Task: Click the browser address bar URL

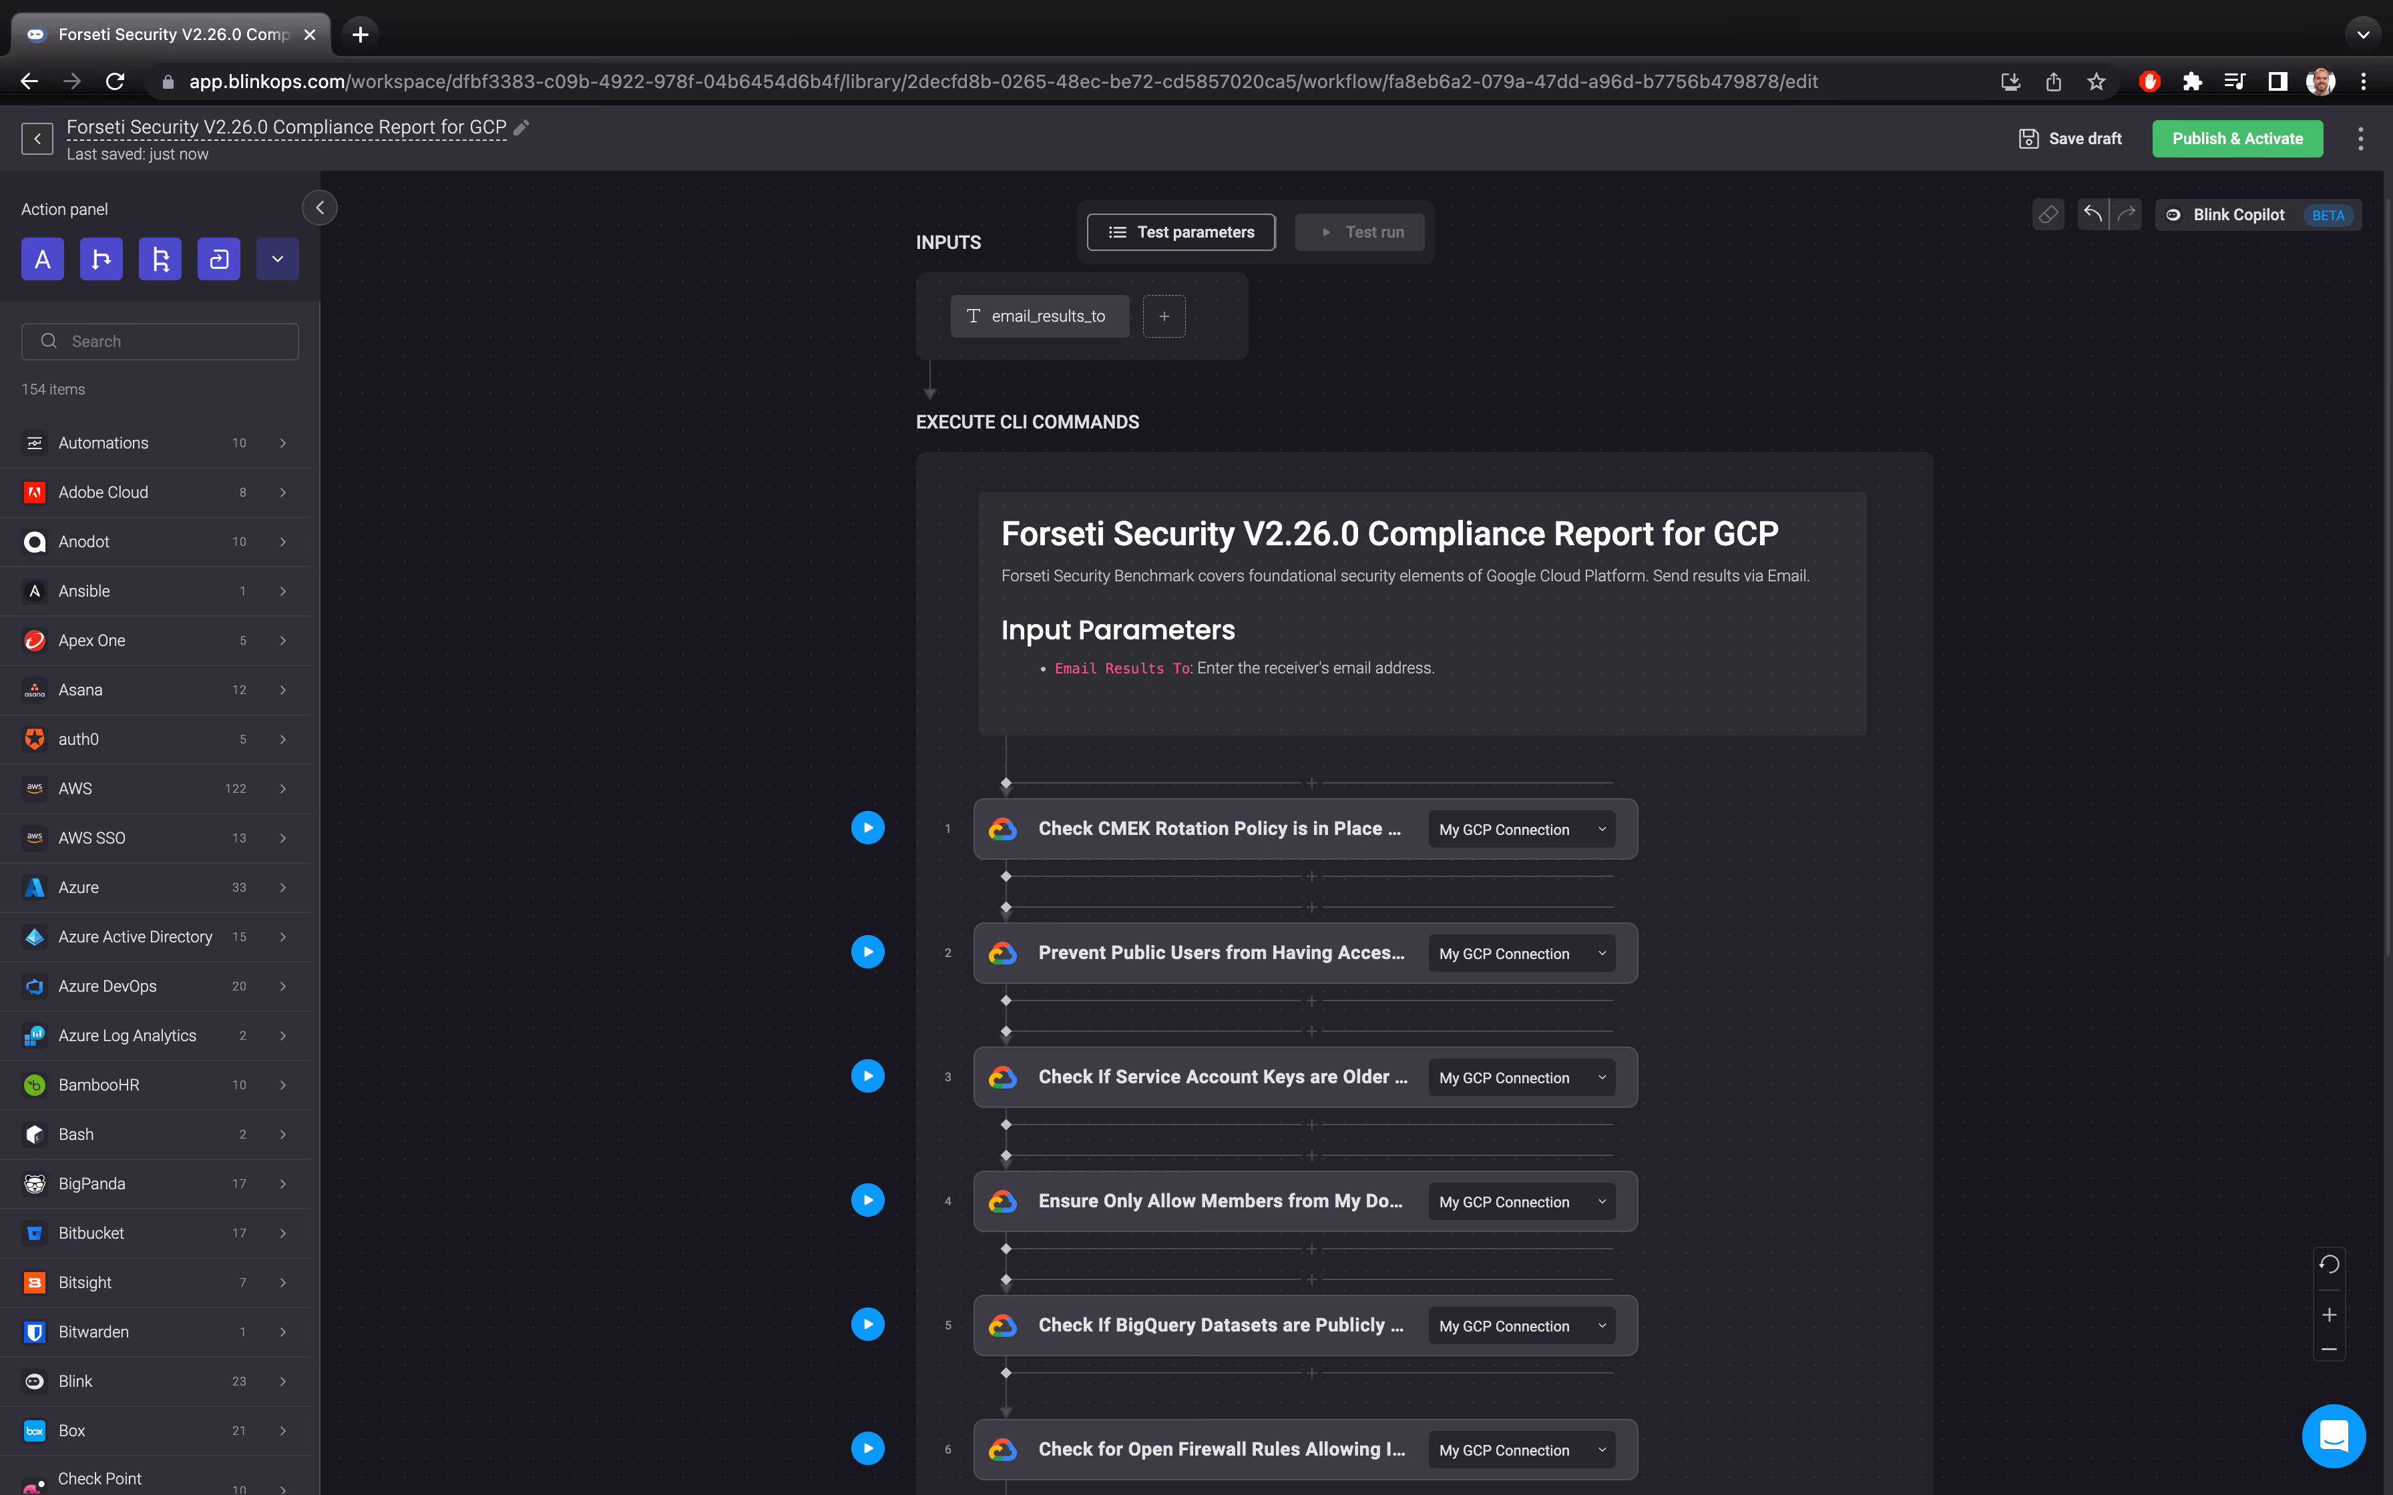Action: [1003, 81]
